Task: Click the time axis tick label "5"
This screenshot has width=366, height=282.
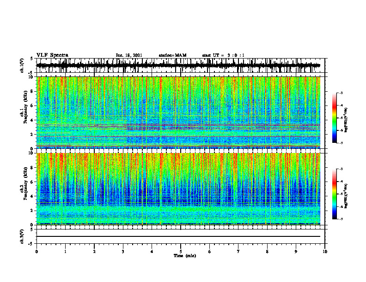Action: (181, 252)
